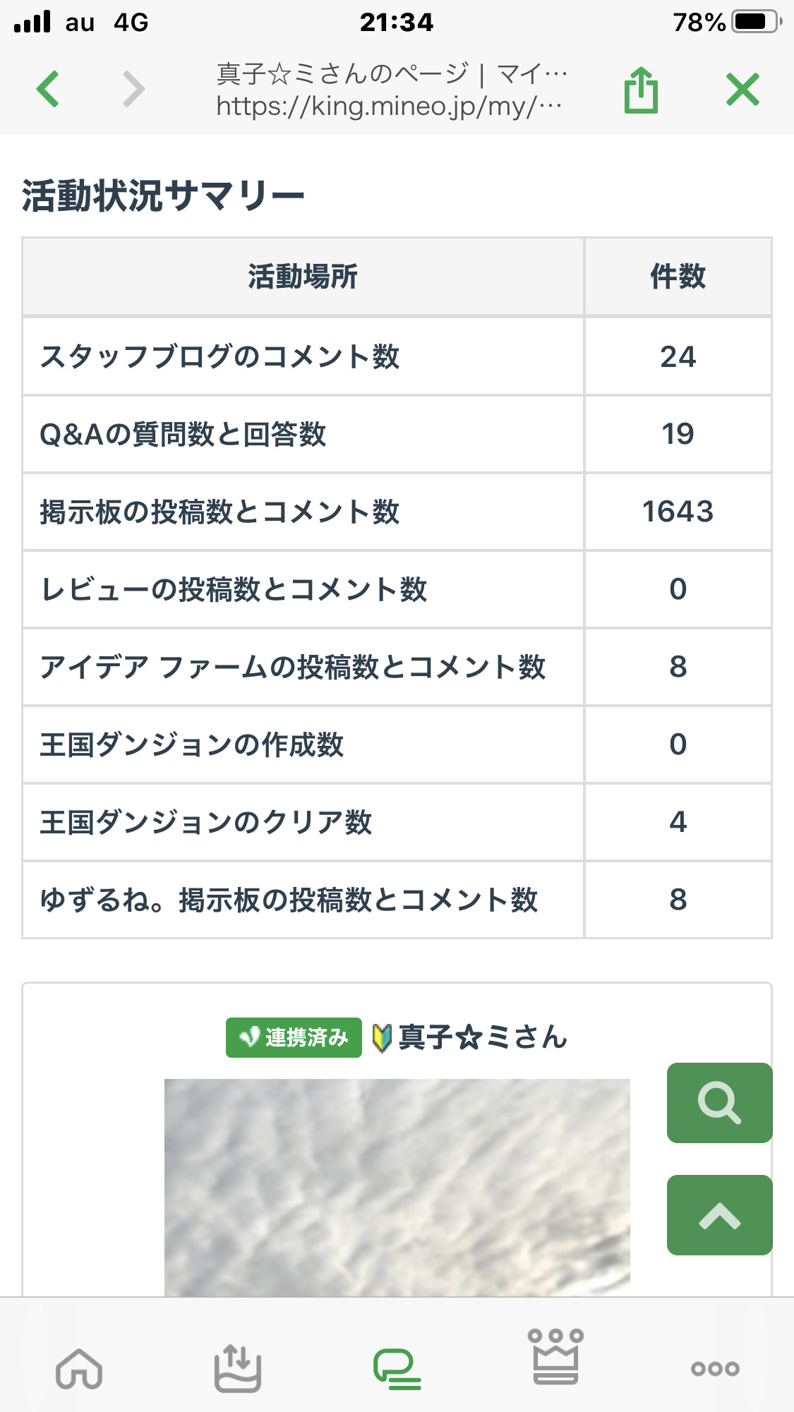The image size is (794, 1412).
Task: Select the chat bubble tab
Action: [x=397, y=1370]
